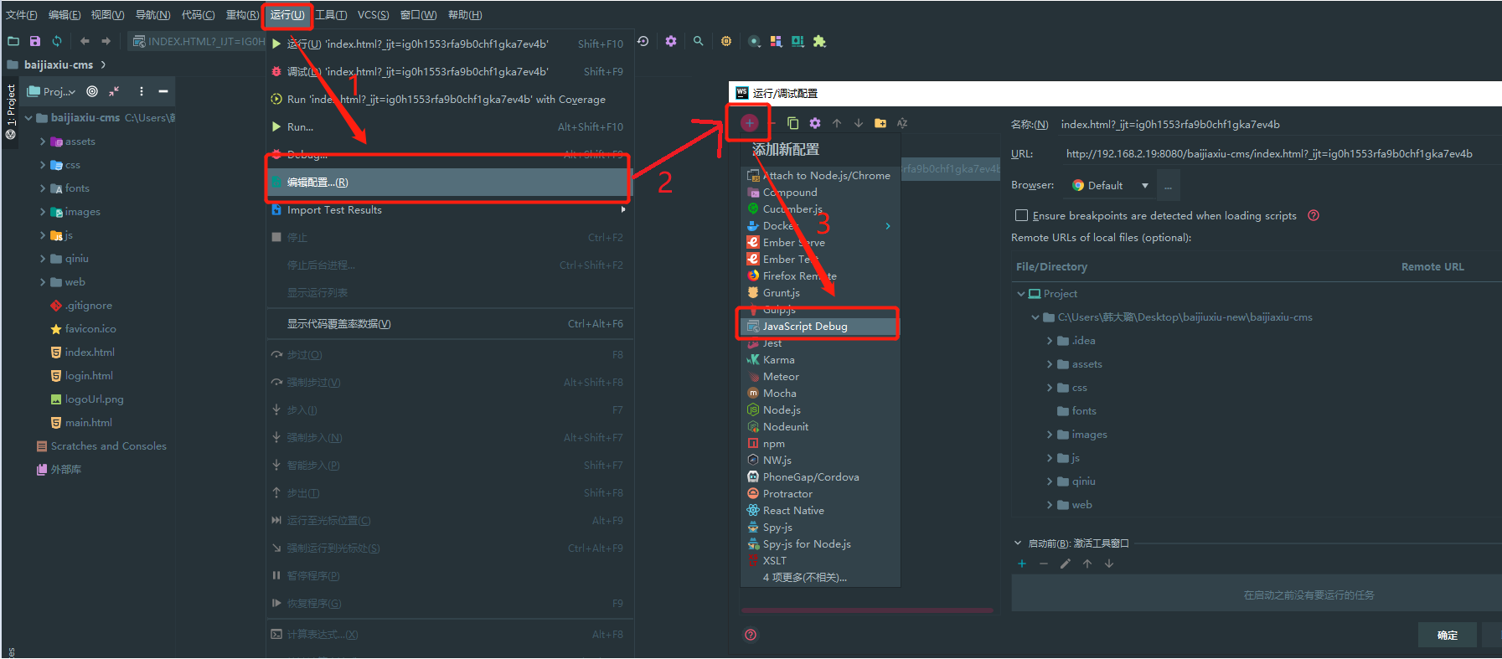Viewport: 1502px width, 659px height.
Task: Expand the assets folder in Project tree
Action: tap(43, 142)
